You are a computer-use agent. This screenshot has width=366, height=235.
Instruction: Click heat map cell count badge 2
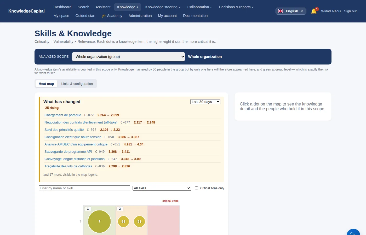(120, 209)
